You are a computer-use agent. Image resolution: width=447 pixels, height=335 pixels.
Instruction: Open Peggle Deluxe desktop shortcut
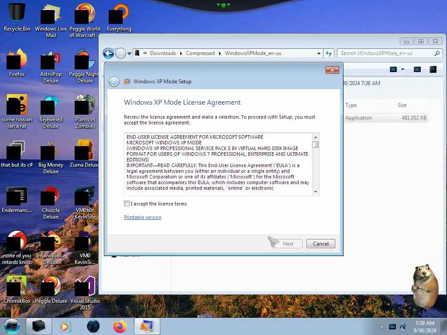click(51, 290)
